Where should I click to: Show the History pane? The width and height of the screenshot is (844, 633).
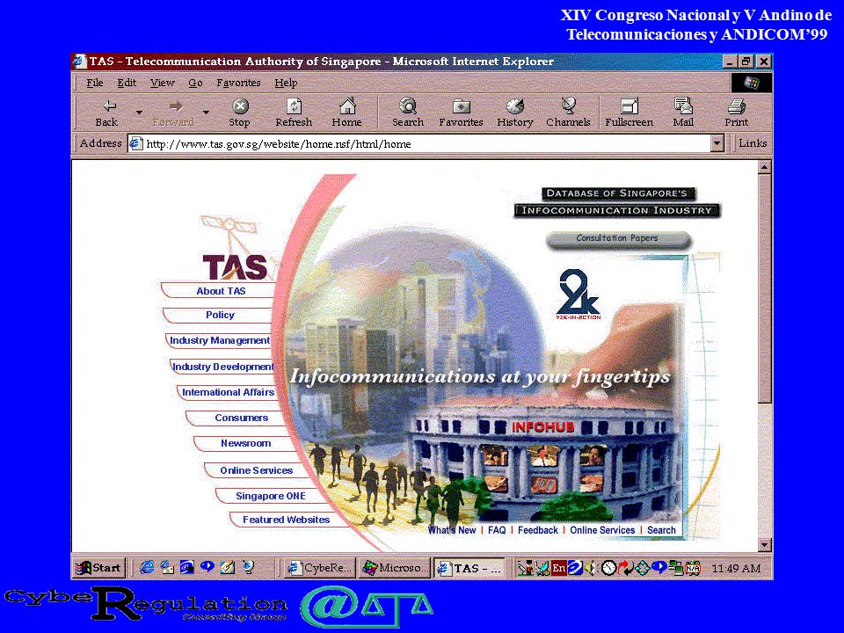[x=515, y=113]
